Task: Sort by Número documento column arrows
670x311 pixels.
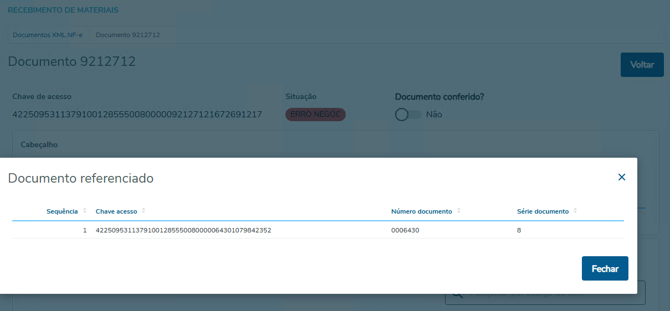Action: pyautogui.click(x=459, y=211)
